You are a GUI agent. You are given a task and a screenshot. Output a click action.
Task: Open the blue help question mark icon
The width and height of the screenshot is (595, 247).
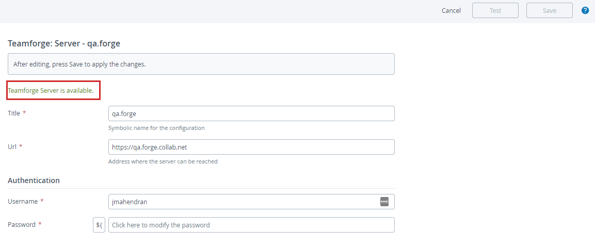[x=585, y=10]
